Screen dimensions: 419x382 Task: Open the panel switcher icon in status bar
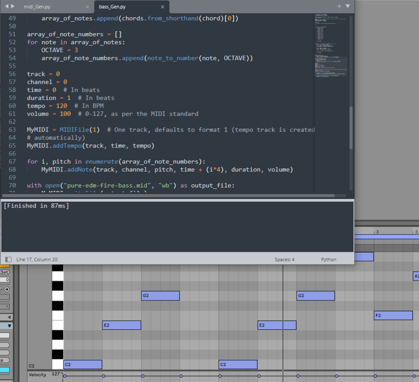pos(8,259)
